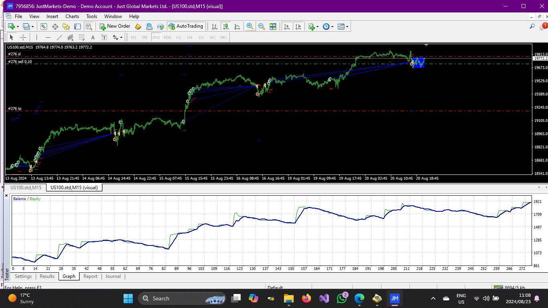The height and width of the screenshot is (308, 548).
Task: Open the Tester Settings tab
Action: pos(23,276)
